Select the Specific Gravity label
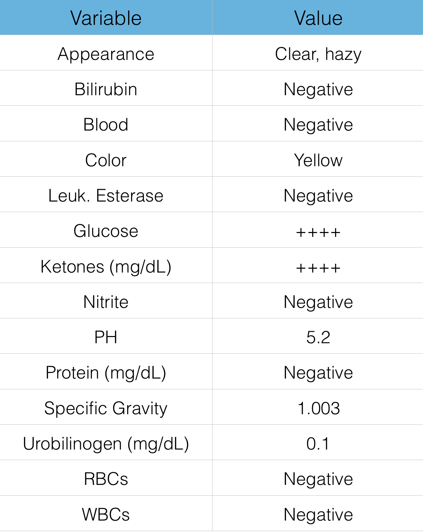The width and height of the screenshot is (423, 532). pyautogui.click(x=106, y=408)
